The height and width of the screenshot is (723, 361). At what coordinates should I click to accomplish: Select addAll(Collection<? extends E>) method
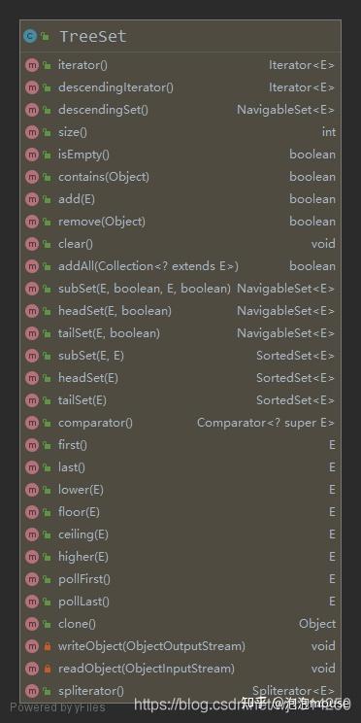148,266
